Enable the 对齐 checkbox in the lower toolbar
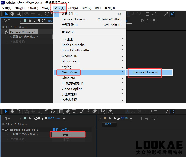 tap(148, 111)
